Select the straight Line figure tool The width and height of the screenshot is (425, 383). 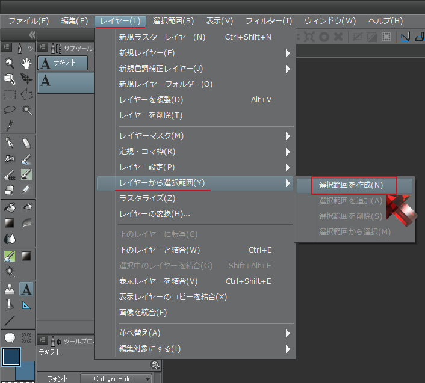point(10,320)
